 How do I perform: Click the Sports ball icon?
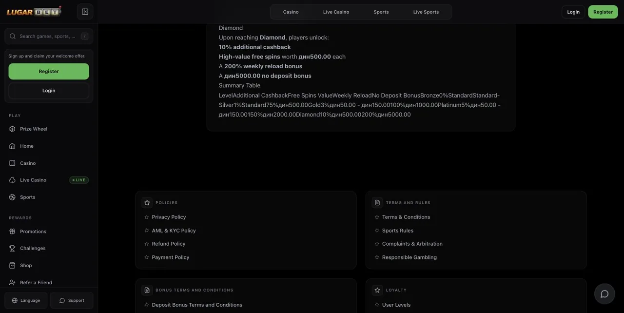[12, 197]
